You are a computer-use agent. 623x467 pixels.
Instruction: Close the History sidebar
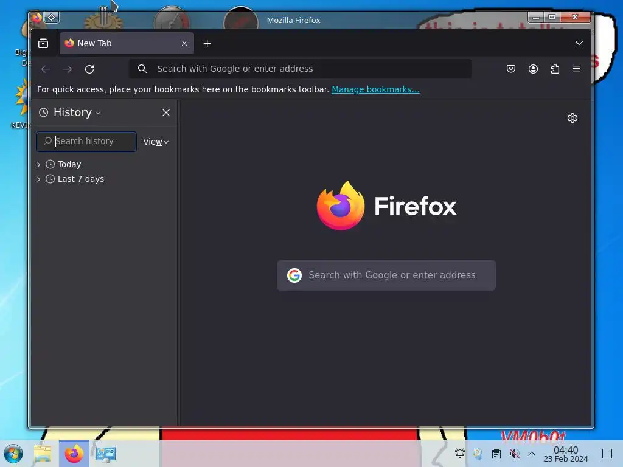click(166, 112)
